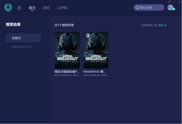Select the SteamDeck (1) filter
182x124 pixels.
click(22, 47)
